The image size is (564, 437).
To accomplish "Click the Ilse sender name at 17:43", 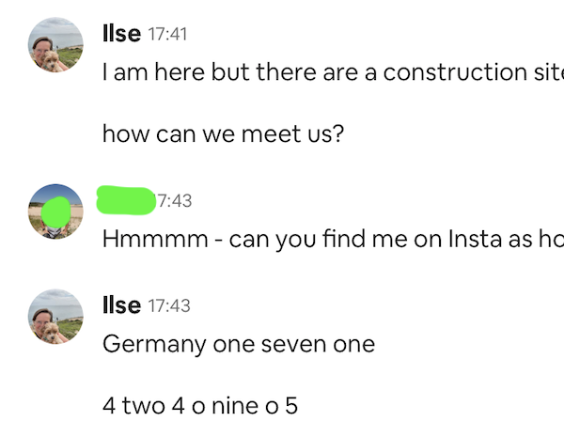I will (x=121, y=305).
